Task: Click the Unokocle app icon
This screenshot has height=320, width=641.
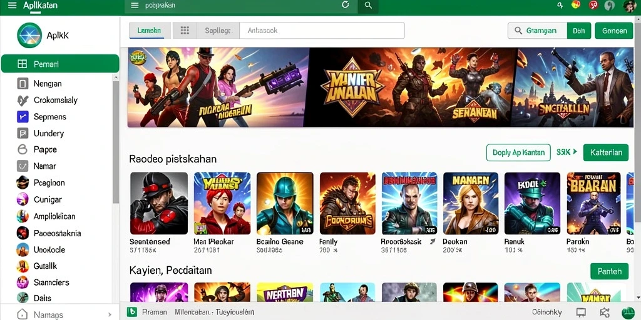Action: click(23, 249)
